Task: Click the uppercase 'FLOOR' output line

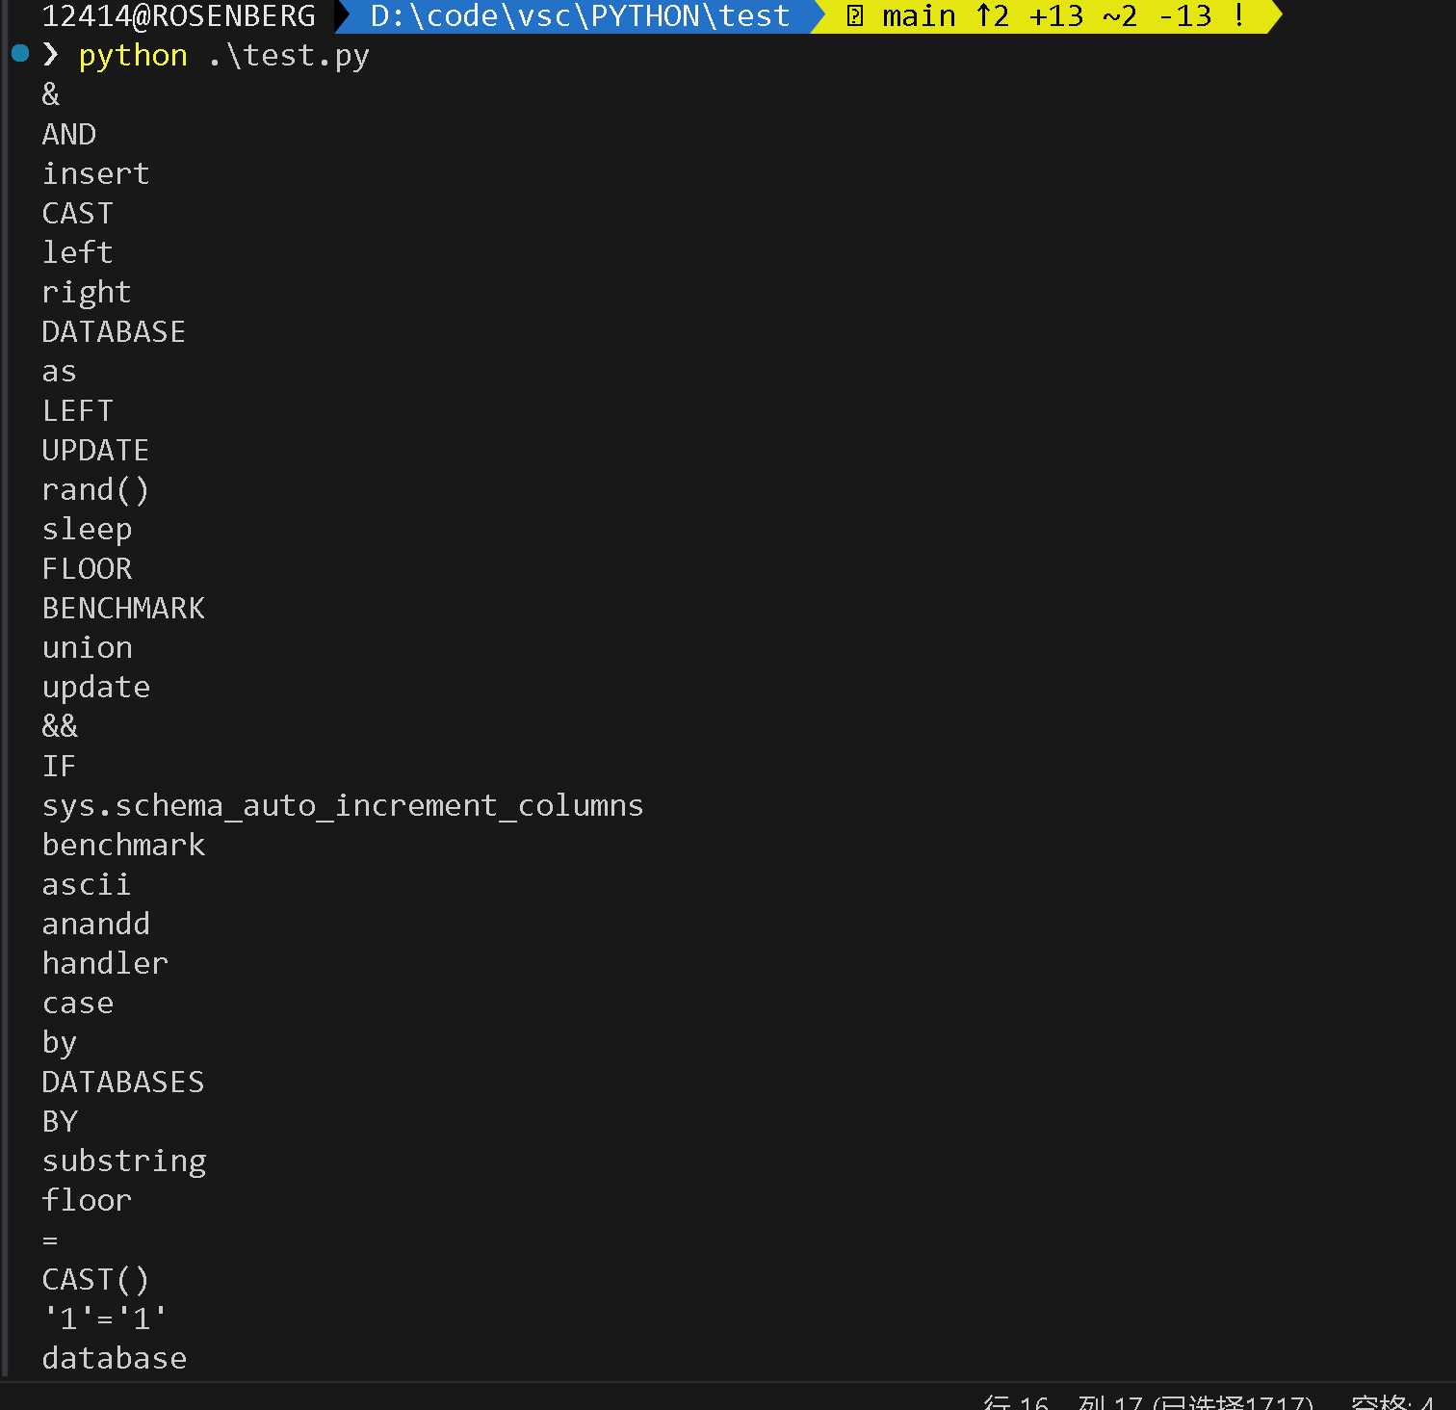Action: click(88, 568)
